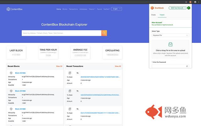Open tx hash of 4 seconds ago transaction
Viewport: 201px width, 126px height.
click(100, 95)
